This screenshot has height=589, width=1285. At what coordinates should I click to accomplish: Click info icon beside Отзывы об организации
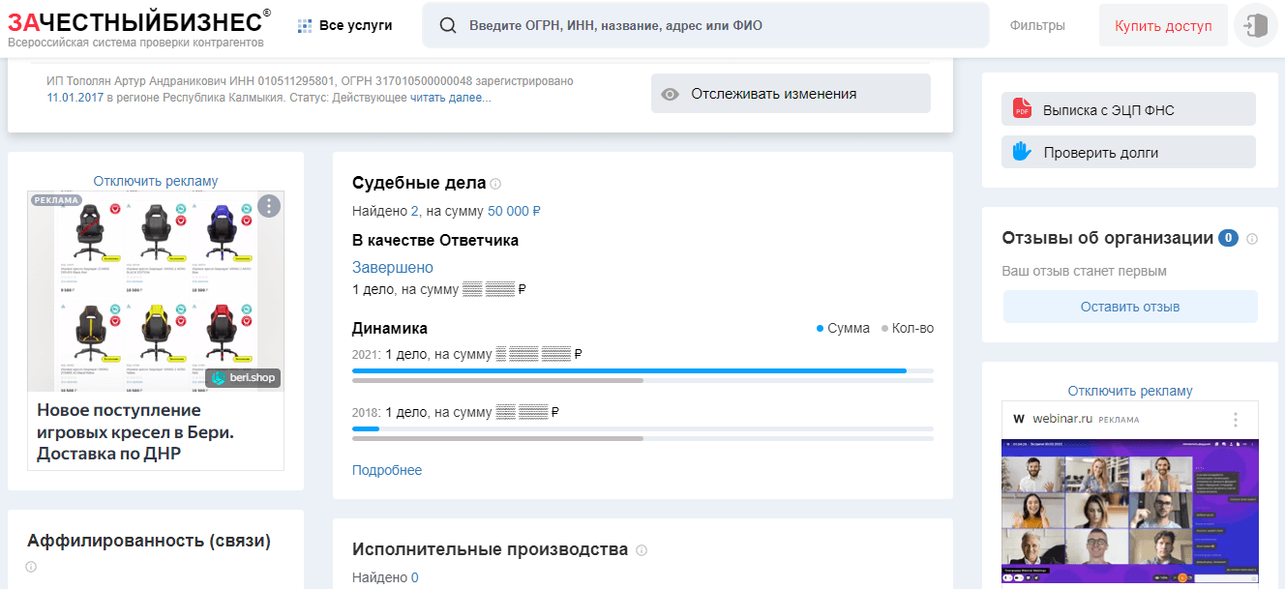click(1252, 239)
